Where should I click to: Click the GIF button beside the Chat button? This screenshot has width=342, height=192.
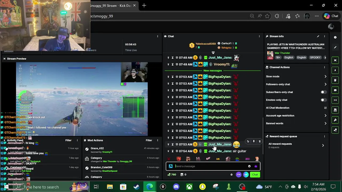point(246,175)
